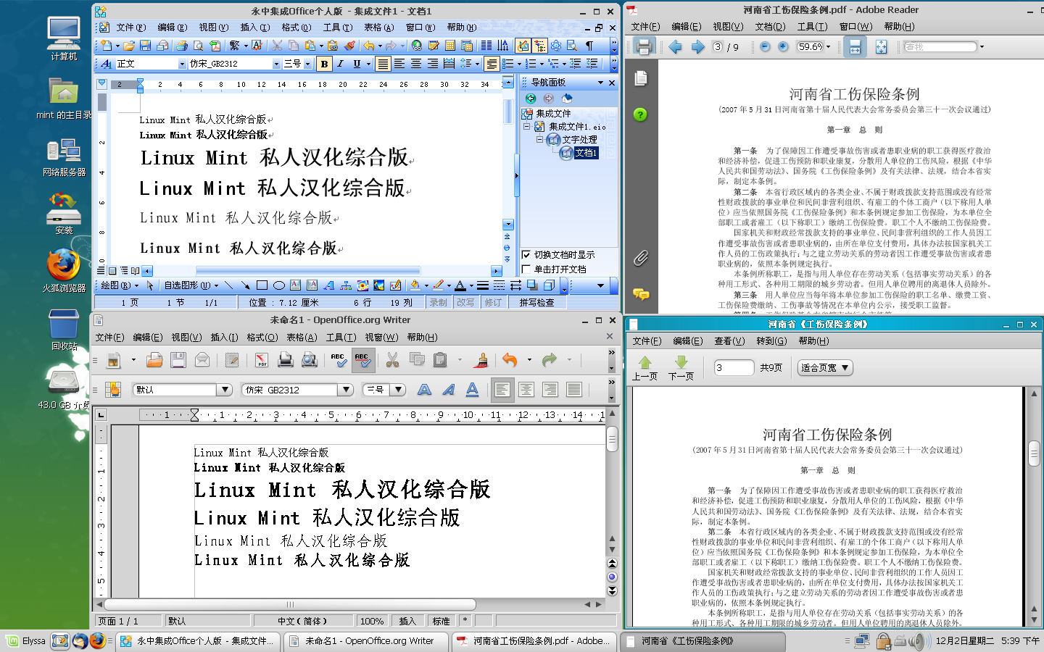Open OpenOffice 工具(T) menu
This screenshot has width=1044, height=652.
coord(341,338)
